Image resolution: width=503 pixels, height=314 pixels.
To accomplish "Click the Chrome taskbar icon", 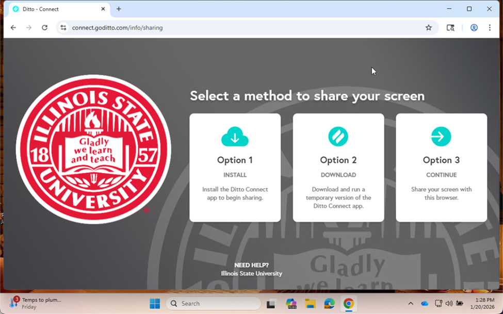I will (349, 303).
